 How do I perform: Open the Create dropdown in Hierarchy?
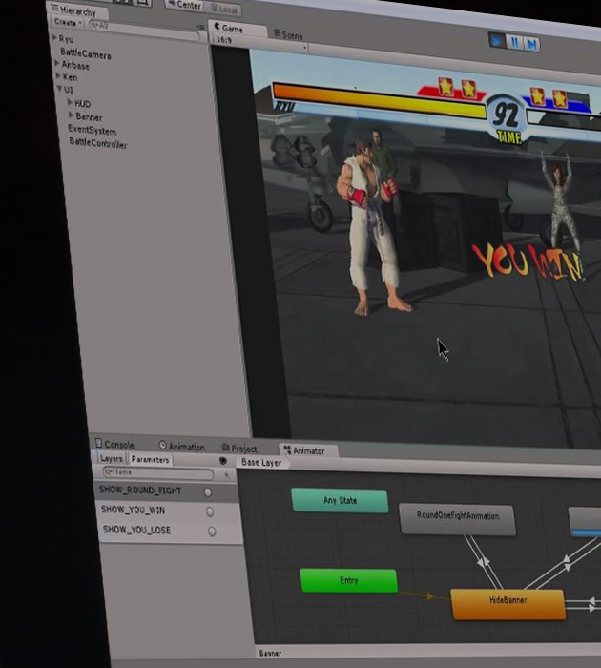tap(68, 22)
